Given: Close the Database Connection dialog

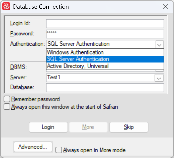Looking at the screenshot, I should click(165, 7).
